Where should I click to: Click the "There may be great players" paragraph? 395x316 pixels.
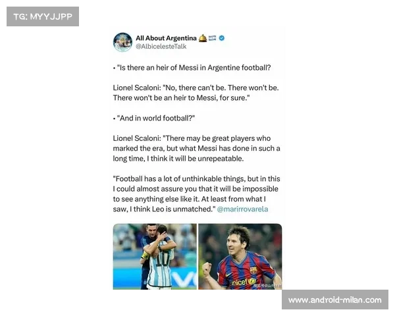196,148
